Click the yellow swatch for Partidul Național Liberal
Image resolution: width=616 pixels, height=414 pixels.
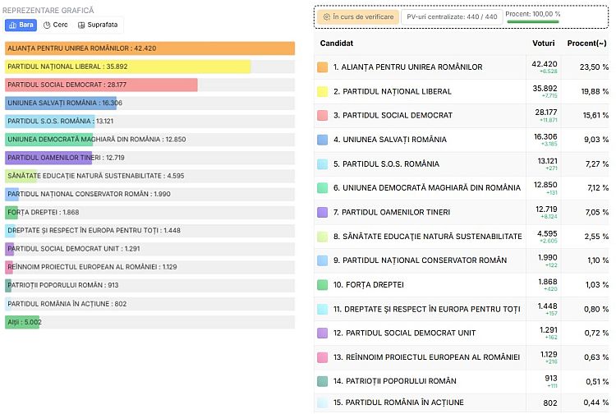[x=323, y=91]
